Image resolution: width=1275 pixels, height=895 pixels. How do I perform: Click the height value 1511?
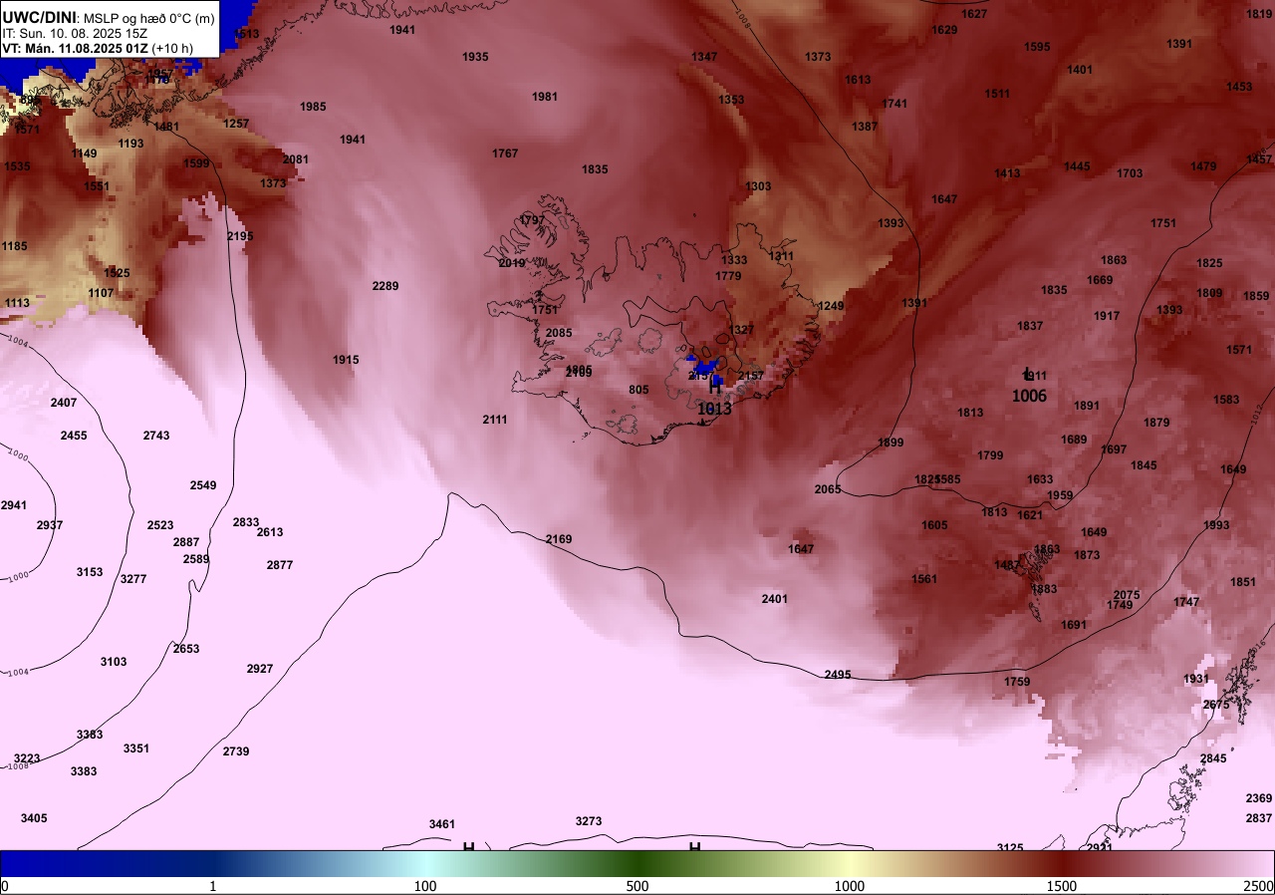(x=997, y=94)
